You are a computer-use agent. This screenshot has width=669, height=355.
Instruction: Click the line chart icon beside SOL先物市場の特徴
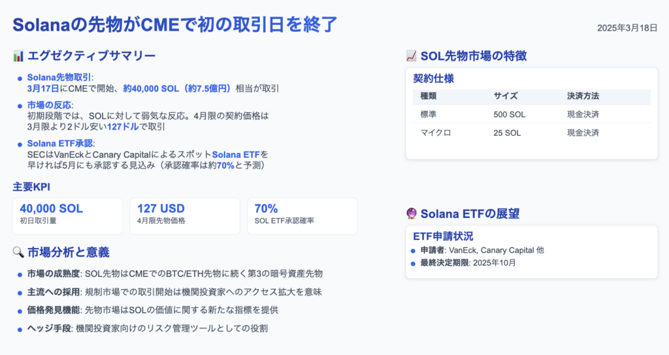(x=412, y=56)
